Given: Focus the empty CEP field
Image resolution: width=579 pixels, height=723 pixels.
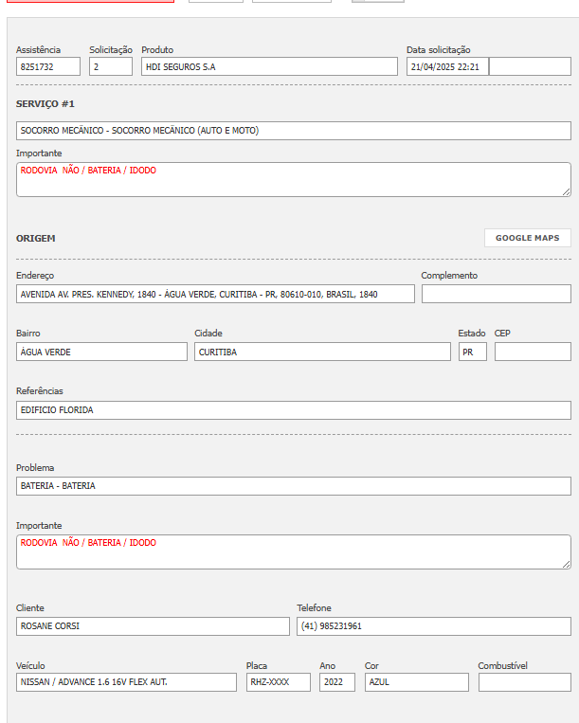Looking at the screenshot, I should coord(533,352).
